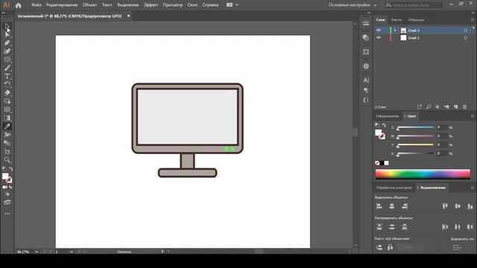
Task: Open the Эффект menu
Action: tap(151, 5)
